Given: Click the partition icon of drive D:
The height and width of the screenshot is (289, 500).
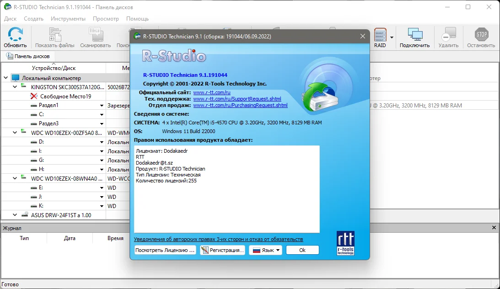Looking at the screenshot, I should click(x=33, y=142).
